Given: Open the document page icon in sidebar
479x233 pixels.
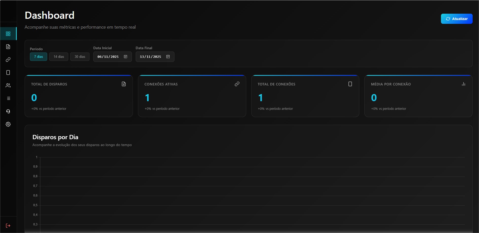Looking at the screenshot, I should tap(8, 47).
